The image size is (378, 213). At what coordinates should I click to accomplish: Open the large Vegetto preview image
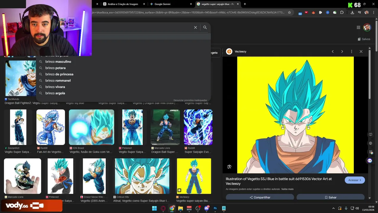(x=295, y=115)
